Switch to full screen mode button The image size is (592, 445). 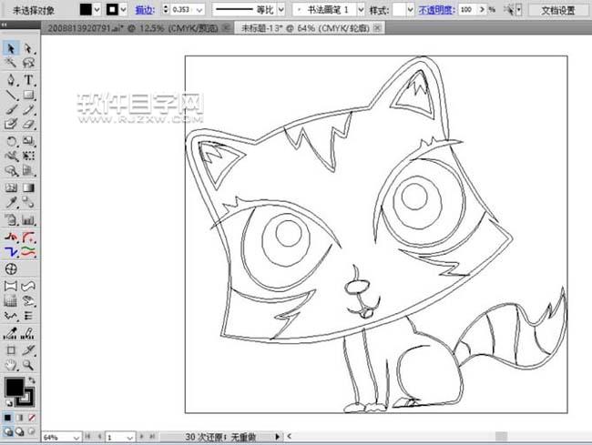pos(32,431)
